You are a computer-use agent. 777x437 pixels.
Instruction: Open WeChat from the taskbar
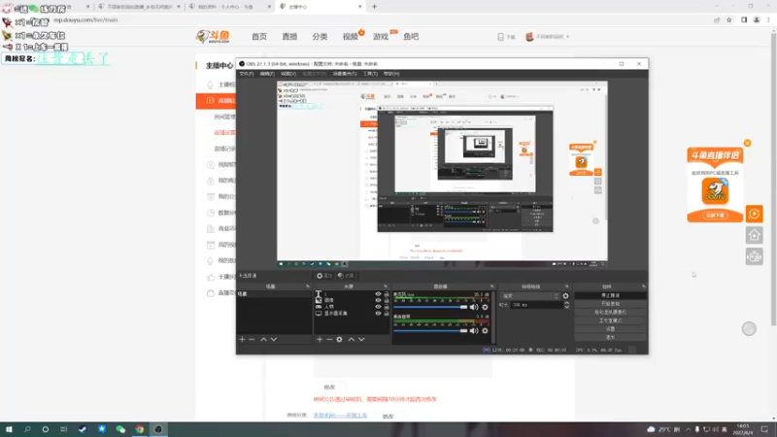(x=120, y=429)
